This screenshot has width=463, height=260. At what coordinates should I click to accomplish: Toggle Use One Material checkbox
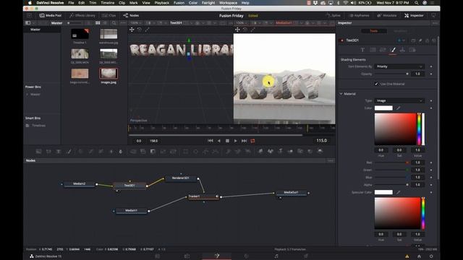(x=376, y=84)
